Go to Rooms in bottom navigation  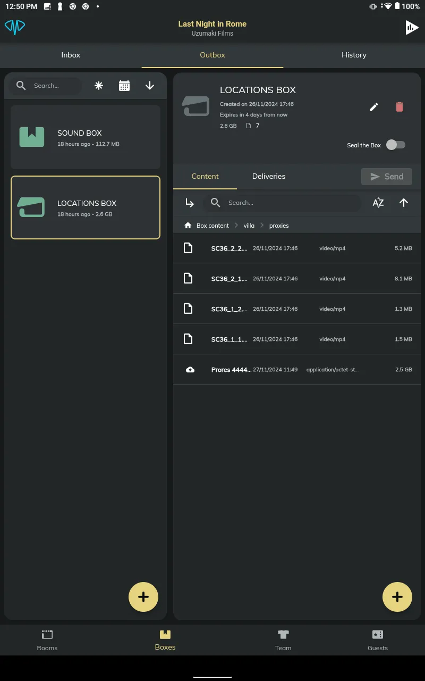coord(47,640)
